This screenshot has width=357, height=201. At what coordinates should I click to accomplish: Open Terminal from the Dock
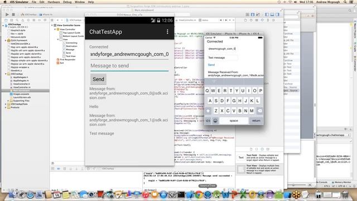[x=181, y=195]
